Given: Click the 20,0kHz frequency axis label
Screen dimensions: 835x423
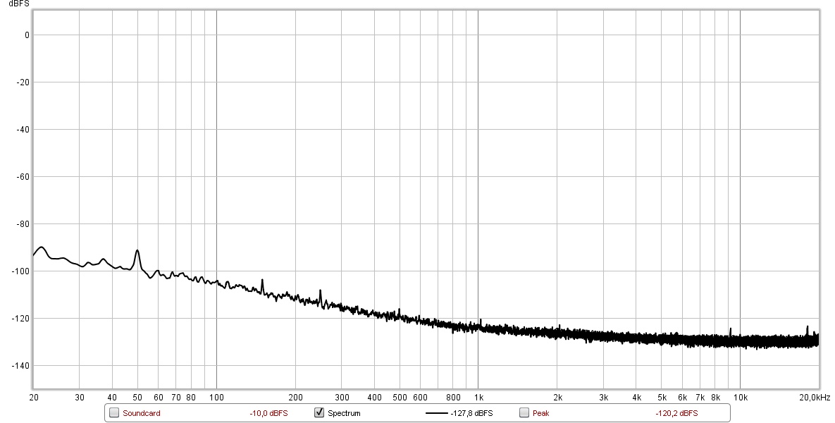Looking at the screenshot, I should (x=815, y=398).
